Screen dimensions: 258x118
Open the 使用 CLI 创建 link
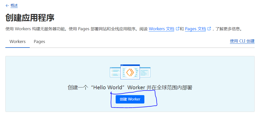click(x=242, y=41)
